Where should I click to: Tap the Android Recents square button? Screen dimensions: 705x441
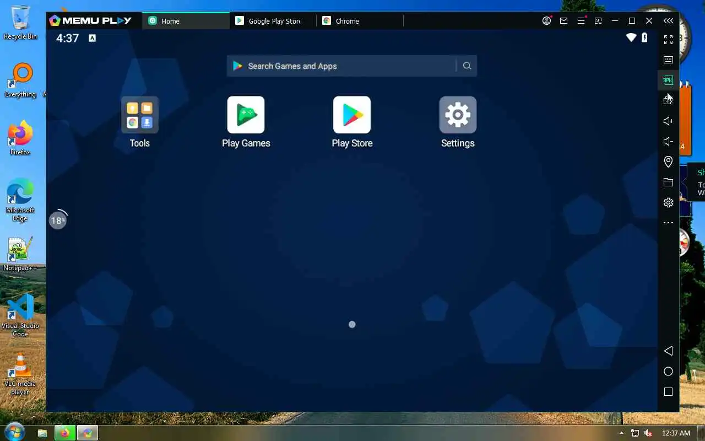[668, 392]
